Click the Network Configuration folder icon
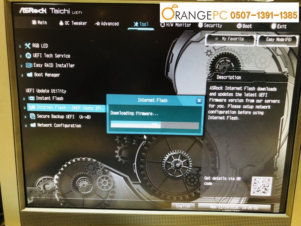The image size is (301, 226). pyautogui.click(x=33, y=125)
